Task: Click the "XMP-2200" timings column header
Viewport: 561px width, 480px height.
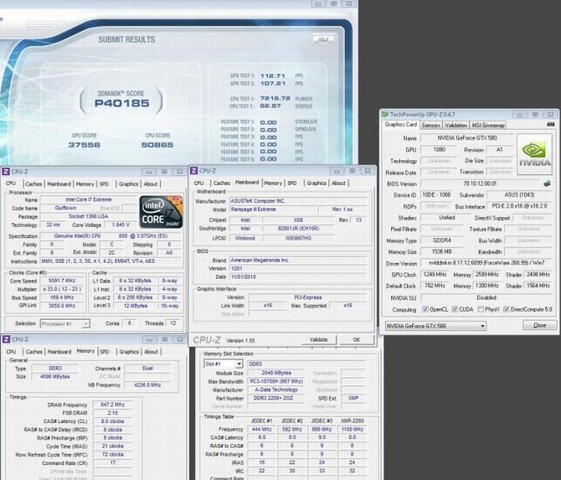Action: tap(352, 421)
